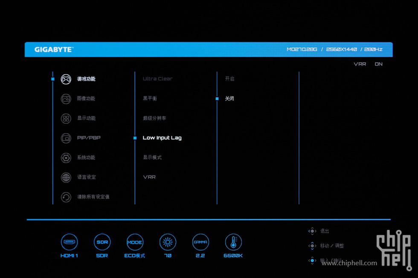This screenshot has width=418, height=278.
Task: Click the joystick icon next to 退出
Action: coord(312,231)
